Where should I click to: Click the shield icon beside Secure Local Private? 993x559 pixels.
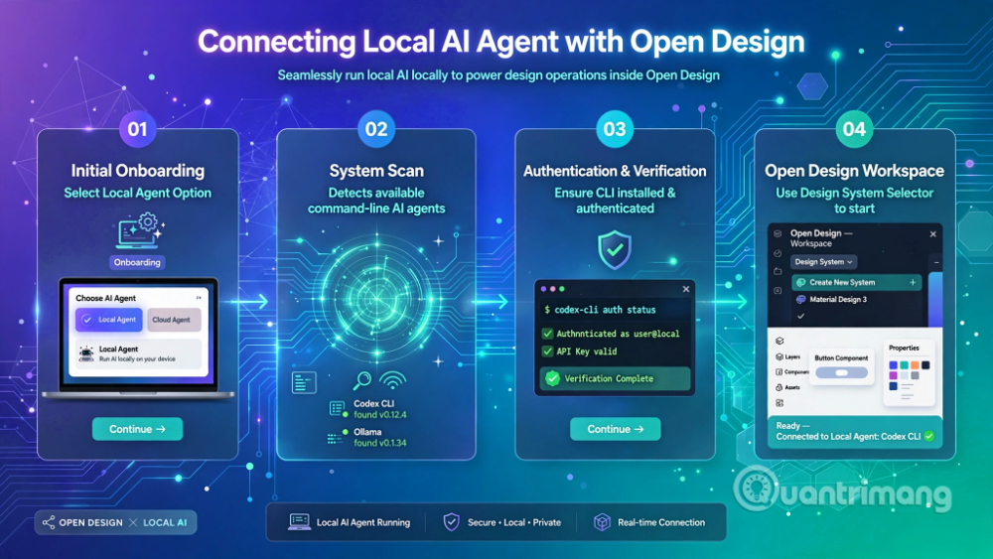tap(451, 521)
